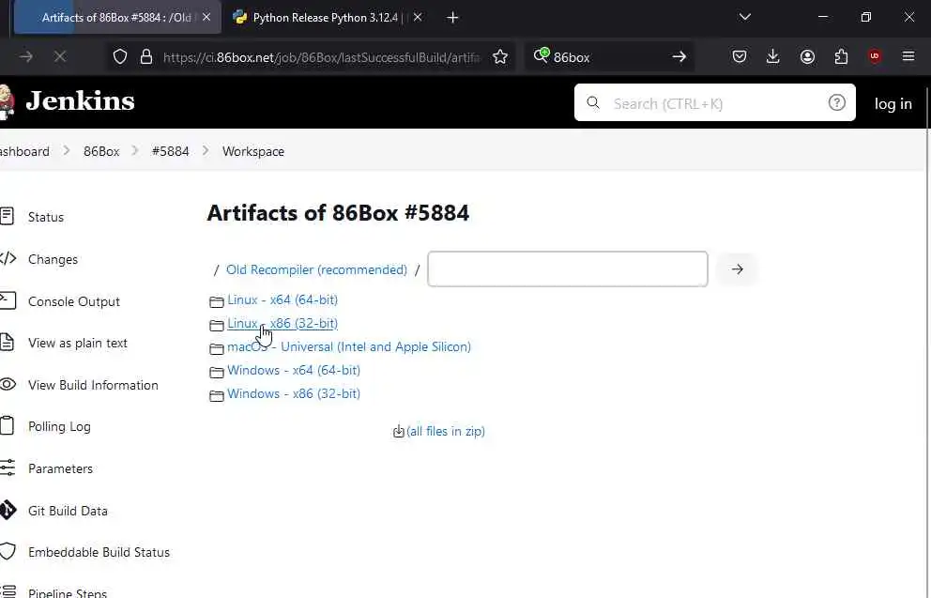This screenshot has width=931, height=598.
Task: Click the tracking protection shield icon
Action: pos(120,56)
